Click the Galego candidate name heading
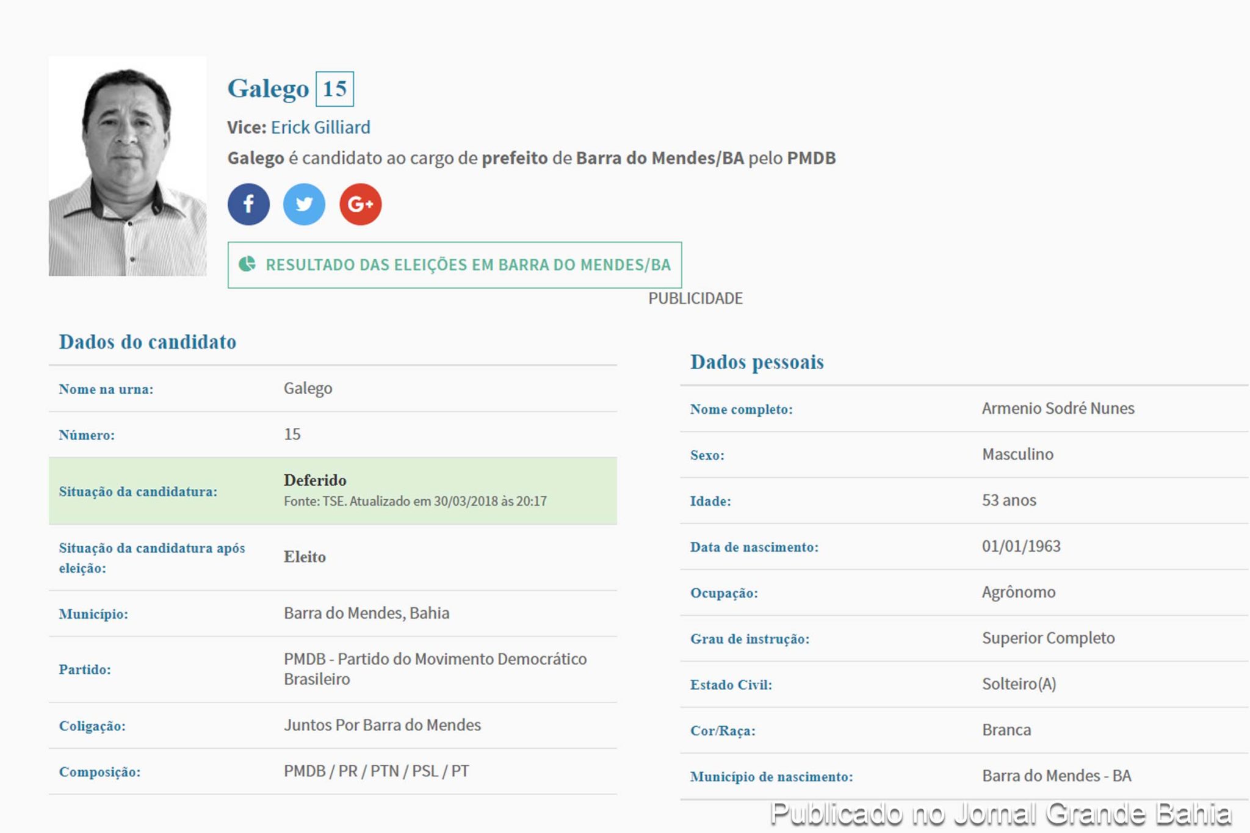Screen dimensions: 1250x833 (268, 88)
